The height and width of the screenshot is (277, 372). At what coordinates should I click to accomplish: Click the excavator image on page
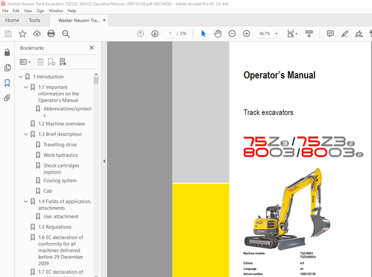pos(287,209)
